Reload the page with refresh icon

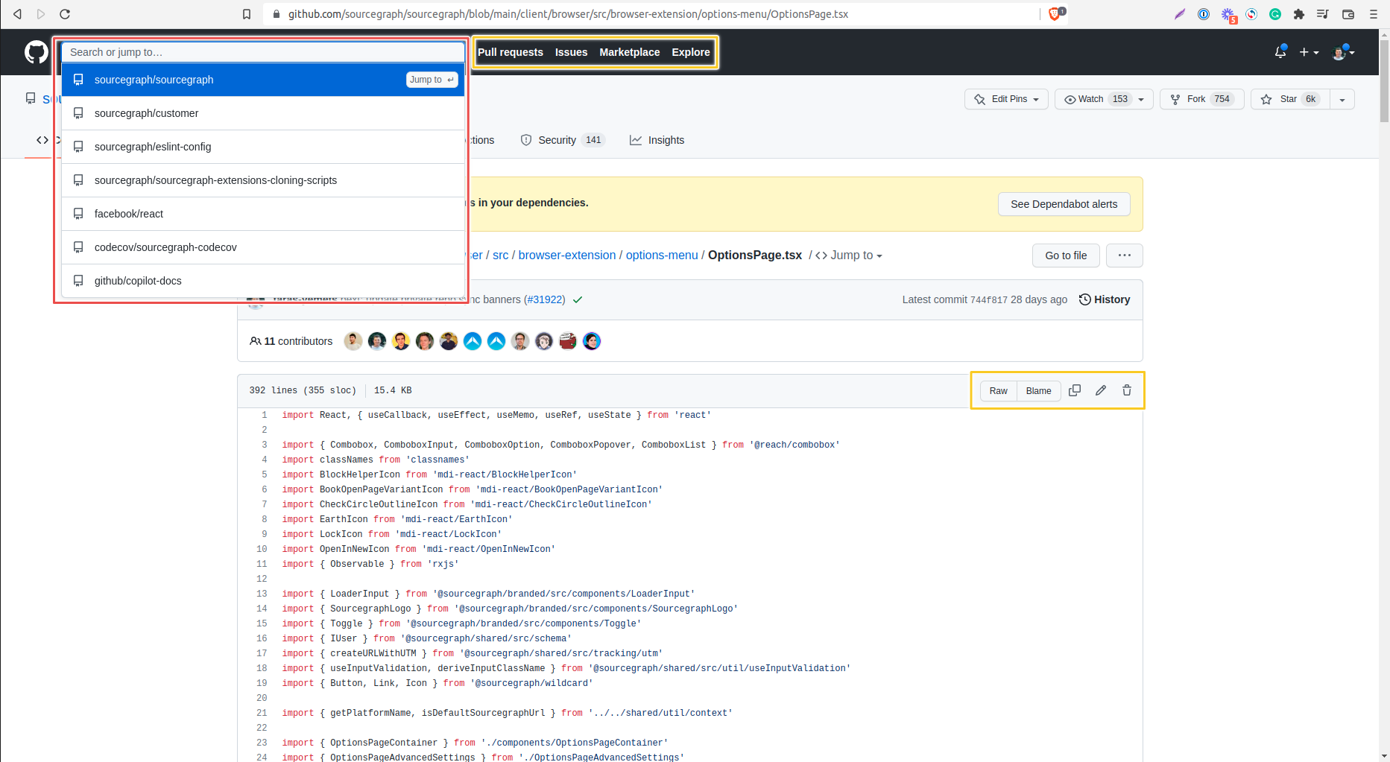[x=65, y=14]
